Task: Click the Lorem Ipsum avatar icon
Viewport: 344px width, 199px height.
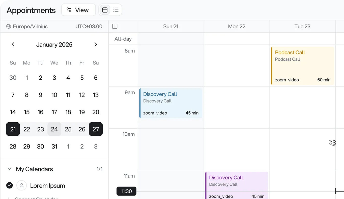Action: point(21,185)
